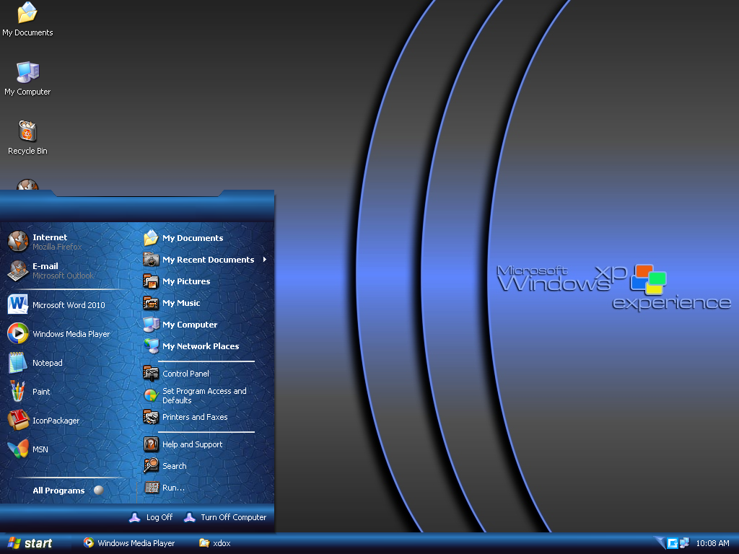The width and height of the screenshot is (739, 554).
Task: Launch MSN butterfly icon
Action: 18,449
